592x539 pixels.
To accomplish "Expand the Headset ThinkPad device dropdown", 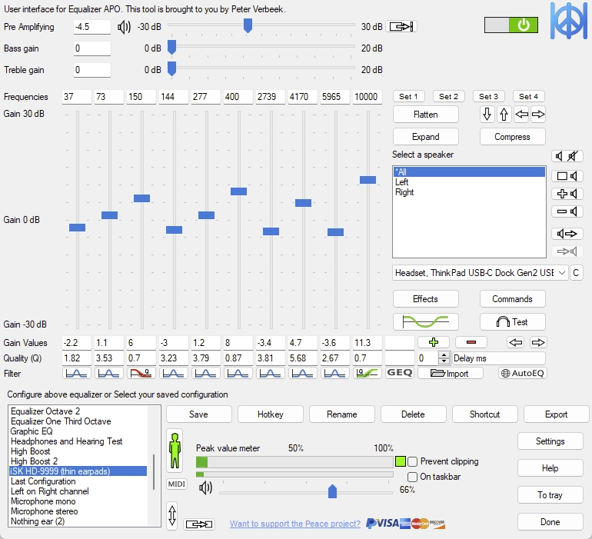I will pos(560,273).
